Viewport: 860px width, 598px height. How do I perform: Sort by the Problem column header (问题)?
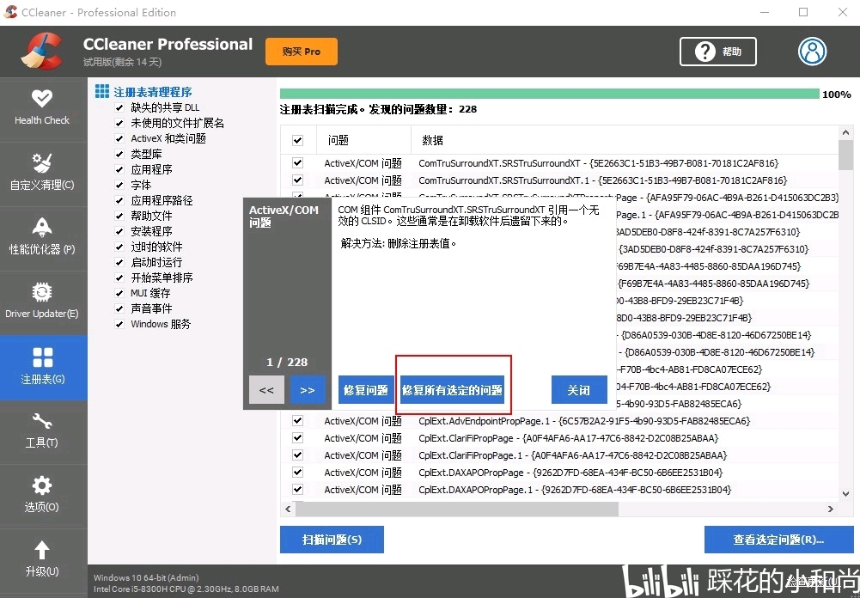[363, 140]
